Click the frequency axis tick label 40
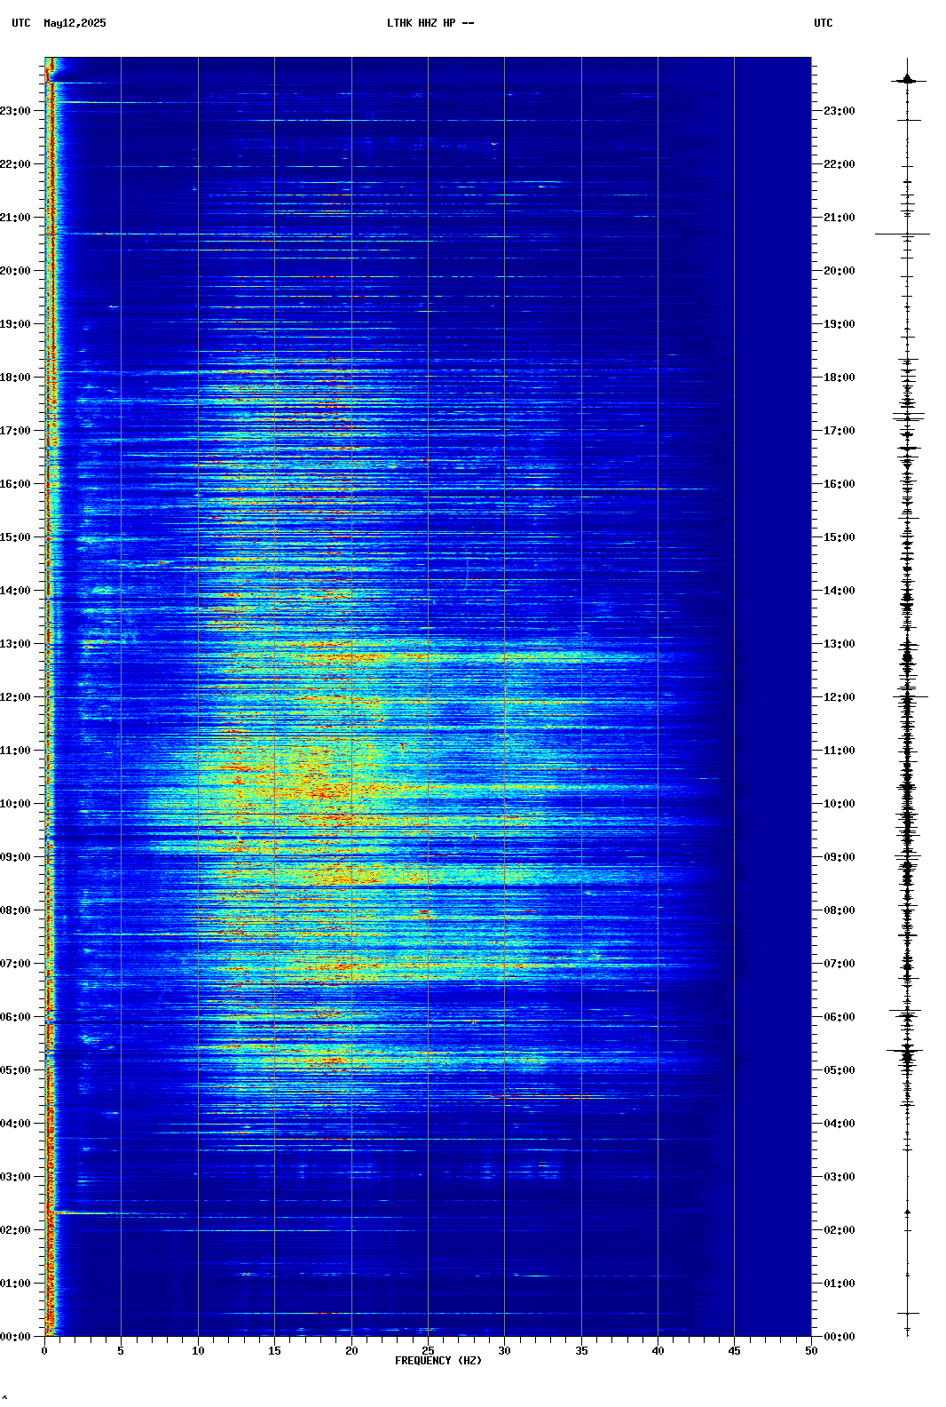The width and height of the screenshot is (946, 1407). [658, 1351]
